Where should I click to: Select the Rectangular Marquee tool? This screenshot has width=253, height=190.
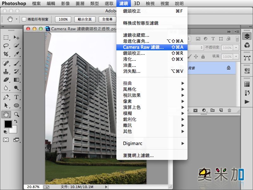click(x=6, y=38)
